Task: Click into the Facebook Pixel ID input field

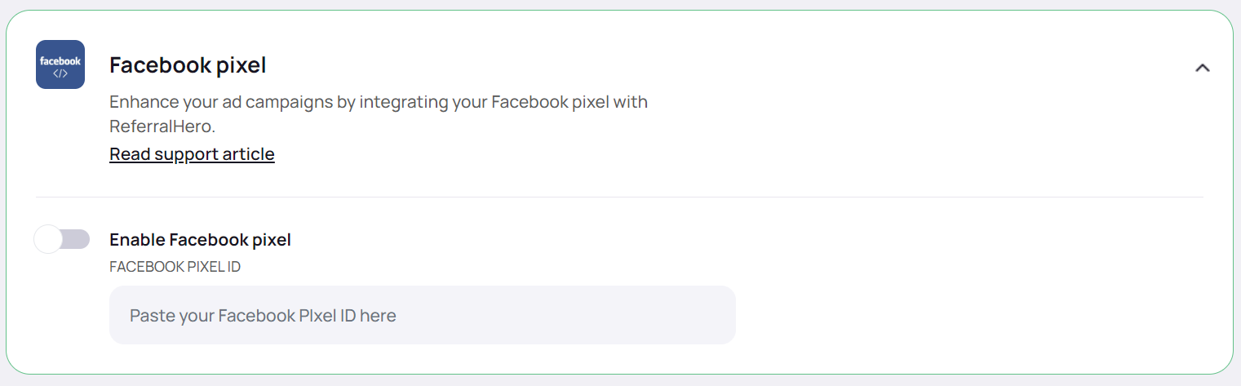Action: click(x=422, y=315)
